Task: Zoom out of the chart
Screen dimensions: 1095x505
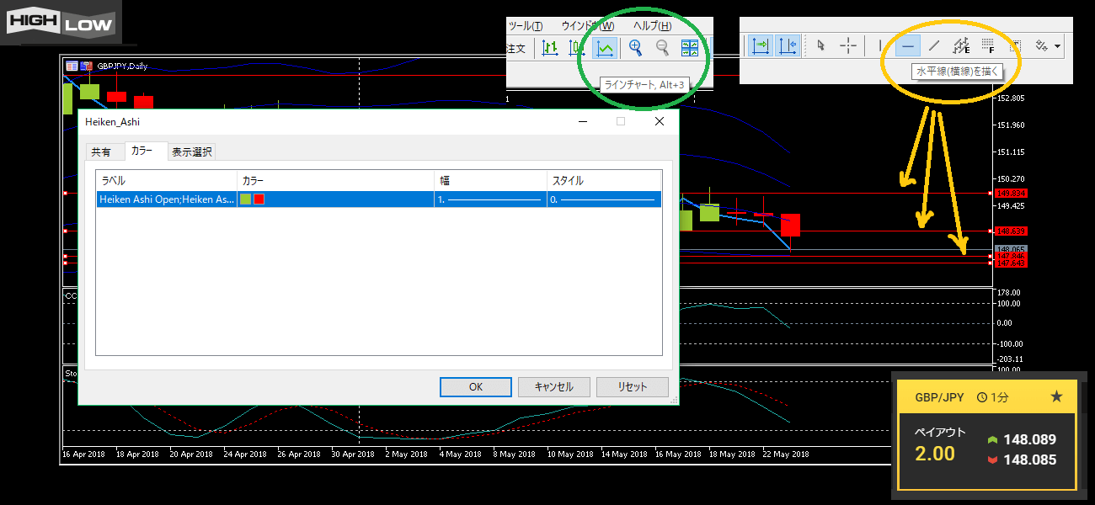Action: (x=663, y=49)
